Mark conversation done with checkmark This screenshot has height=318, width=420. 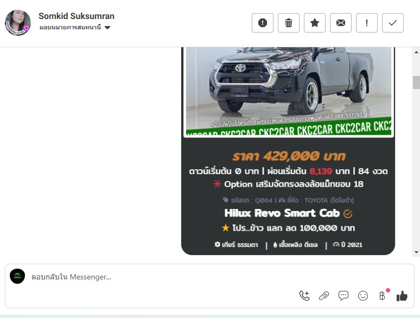[x=392, y=23]
